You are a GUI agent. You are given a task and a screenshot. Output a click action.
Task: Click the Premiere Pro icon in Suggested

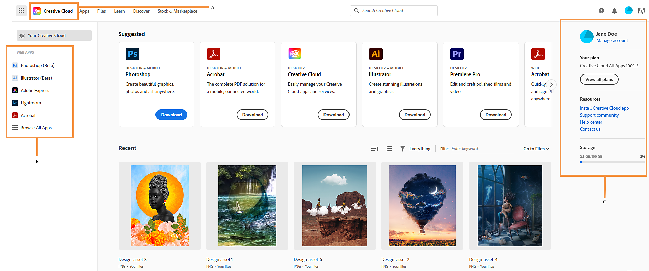[457, 54]
